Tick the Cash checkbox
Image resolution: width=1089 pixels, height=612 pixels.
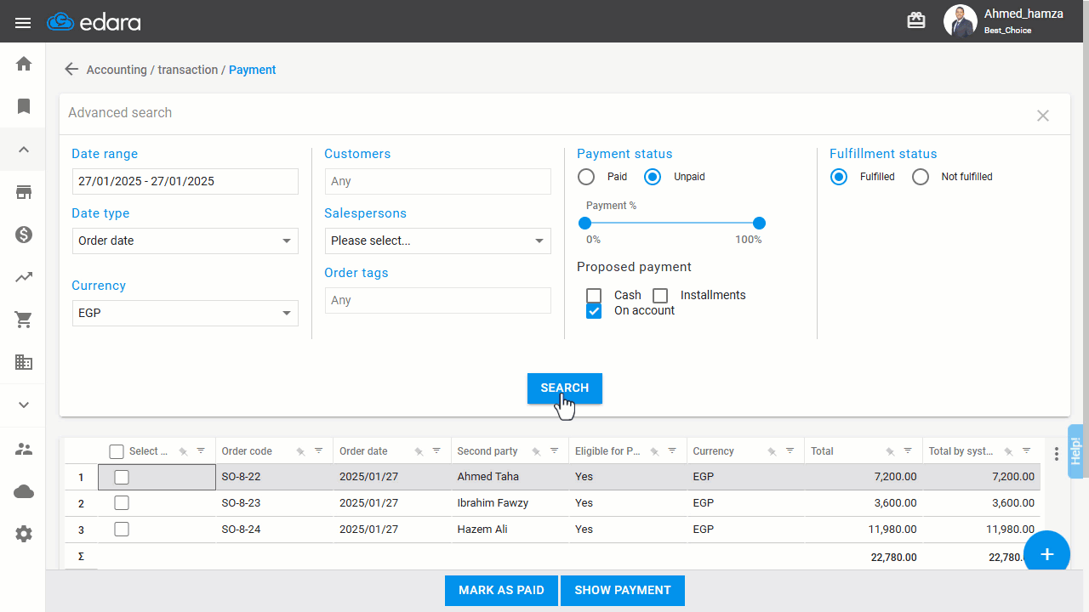click(x=594, y=295)
